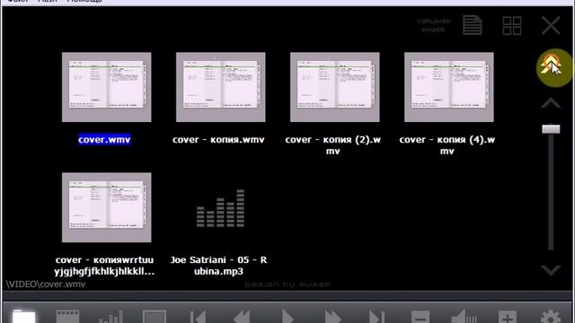The width and height of the screenshot is (575, 323).
Task: Click the audio equalizer bars icon
Action: tap(111, 317)
